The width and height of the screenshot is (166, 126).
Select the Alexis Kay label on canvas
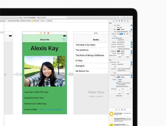tap(44, 48)
